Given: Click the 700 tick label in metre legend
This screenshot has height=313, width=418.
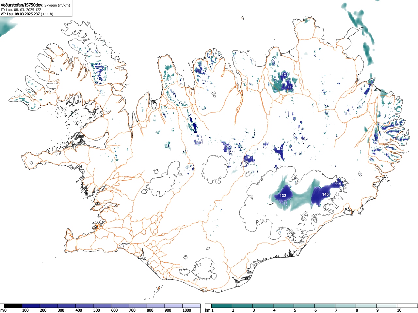Looking at the screenshot, I should tap(132, 310).
